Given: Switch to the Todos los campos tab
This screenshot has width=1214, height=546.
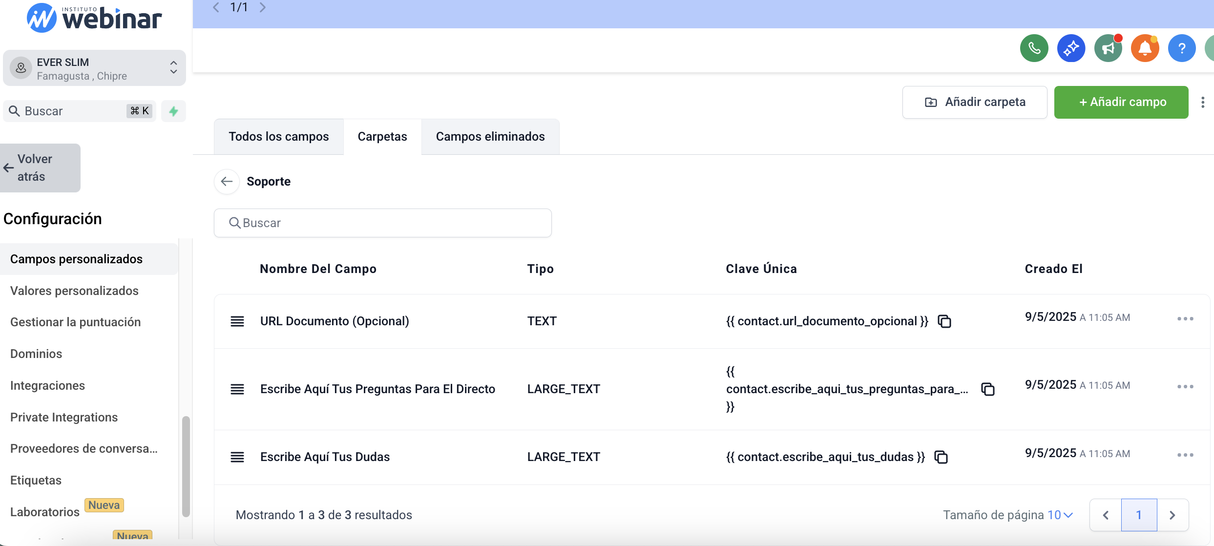Looking at the screenshot, I should point(279,137).
